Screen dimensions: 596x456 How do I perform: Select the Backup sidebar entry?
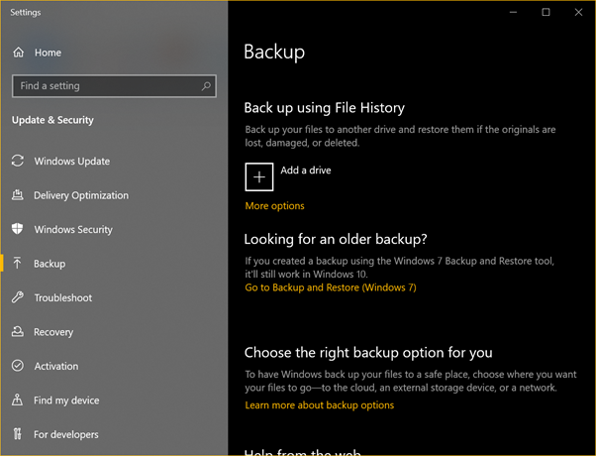[50, 264]
